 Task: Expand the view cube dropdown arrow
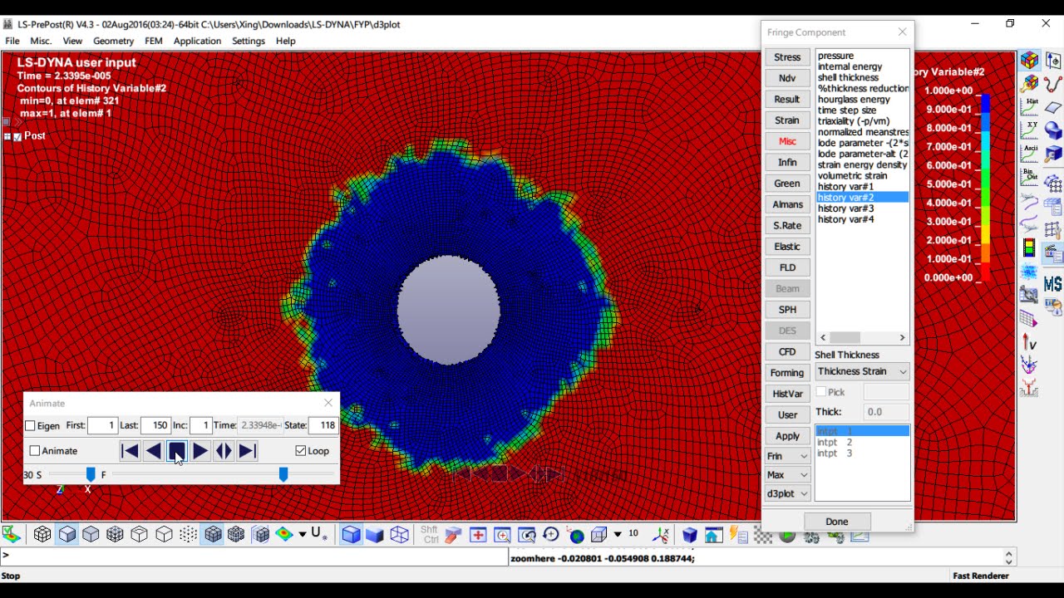[x=618, y=534]
